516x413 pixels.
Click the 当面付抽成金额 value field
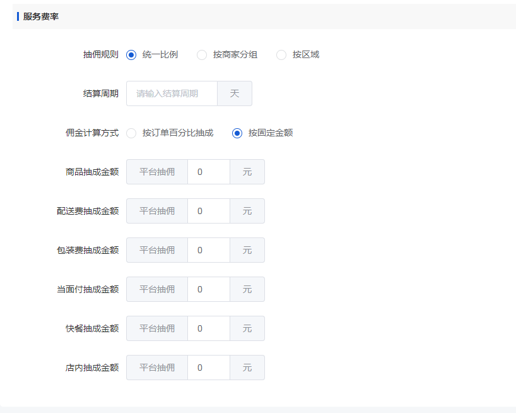pos(209,289)
